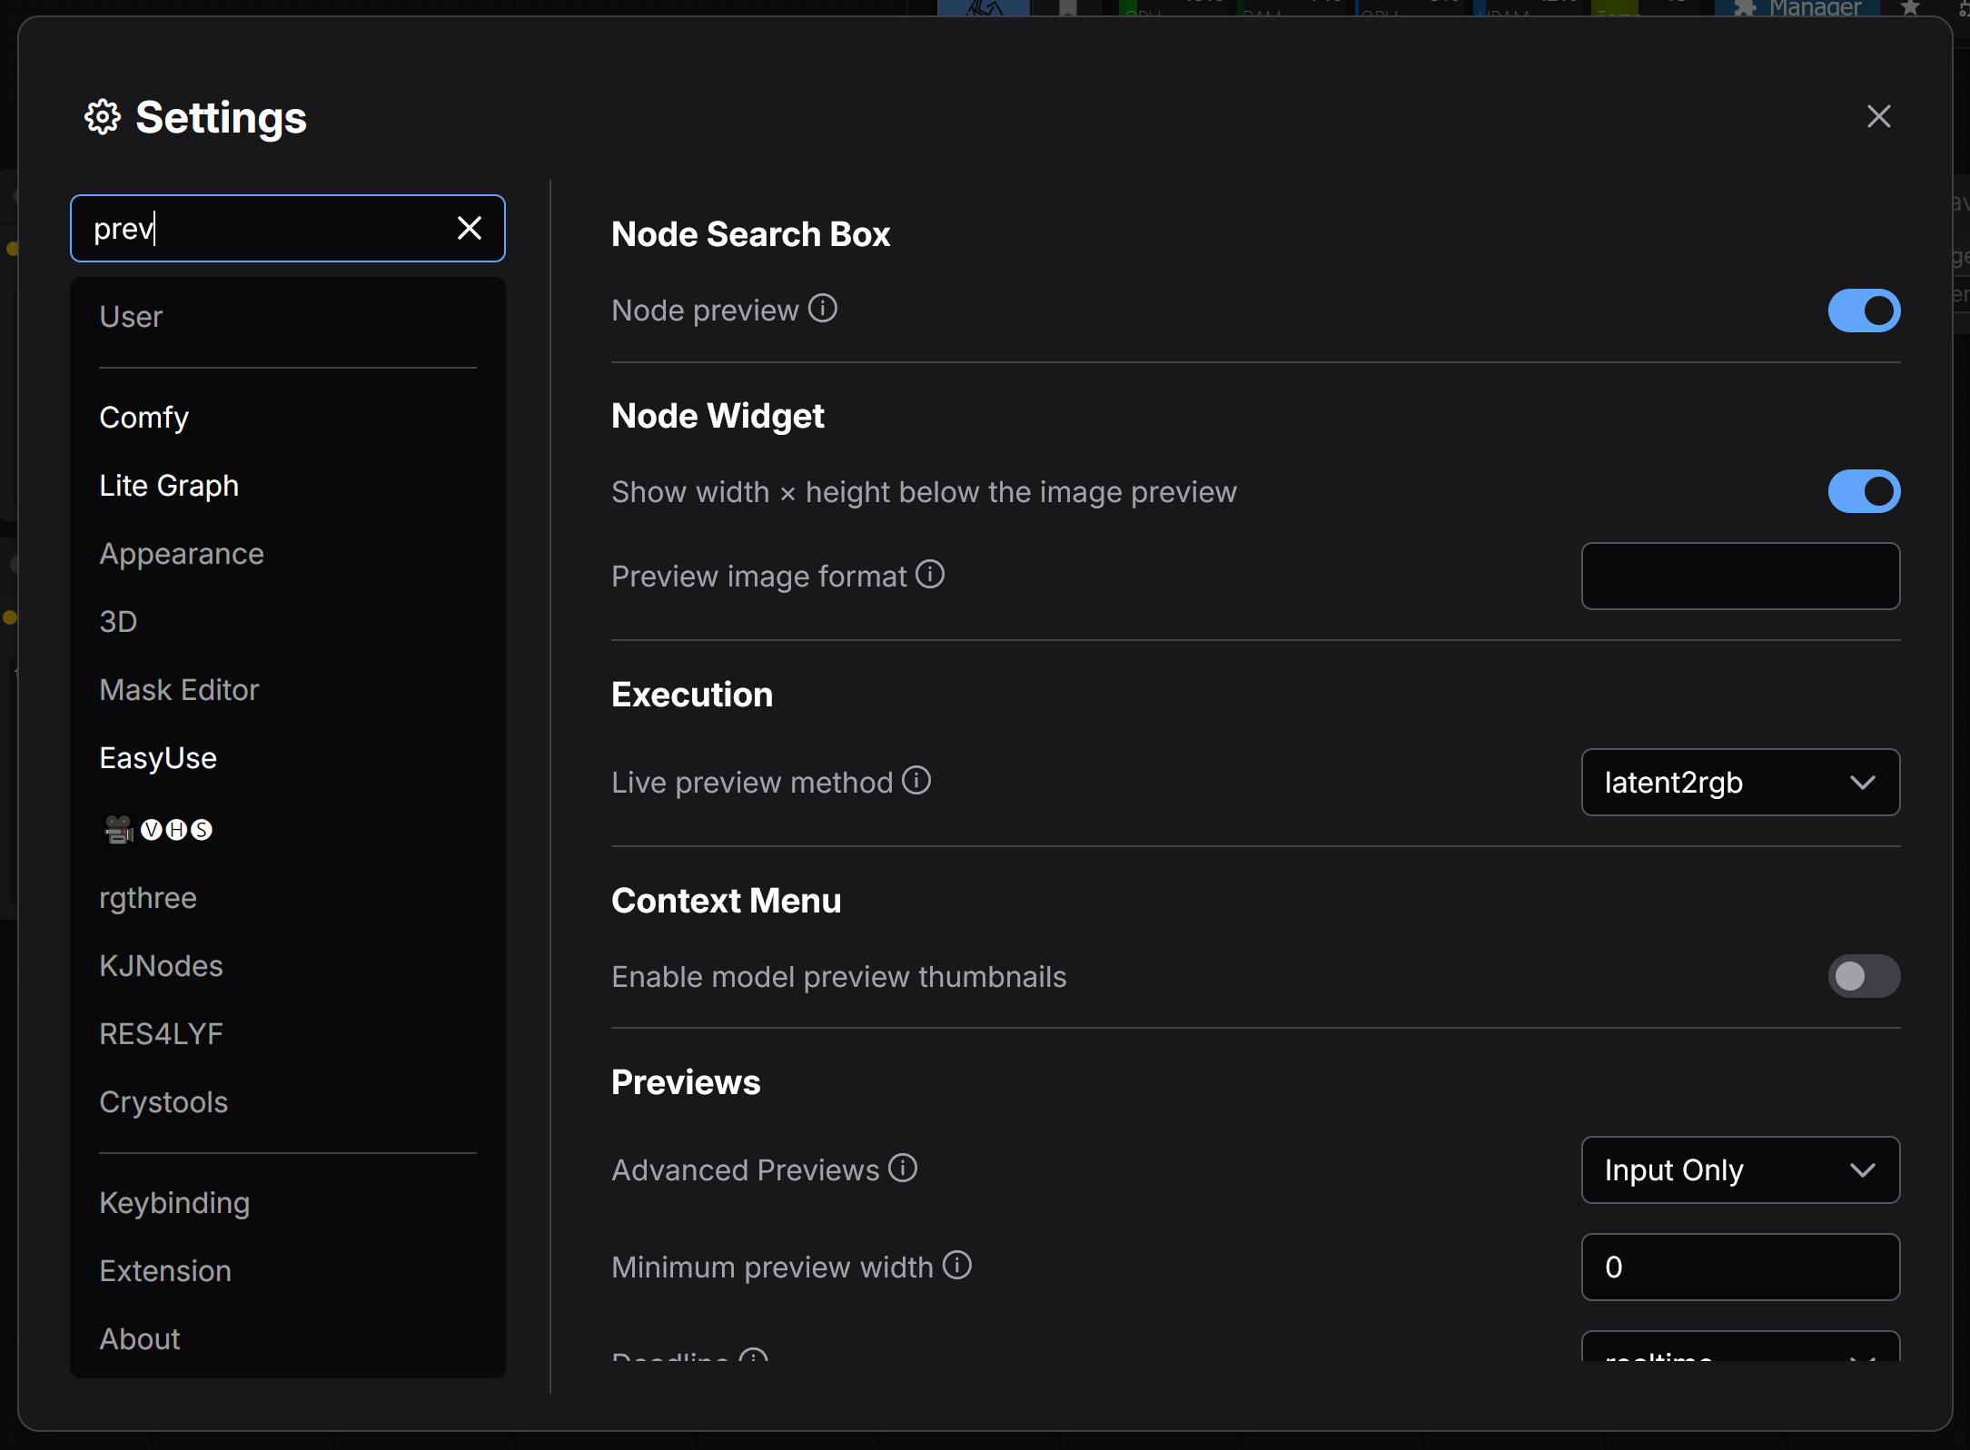Screen dimensions: 1970x1450
Task: Click info icon beside Minimum preview width
Action: tap(956, 1266)
